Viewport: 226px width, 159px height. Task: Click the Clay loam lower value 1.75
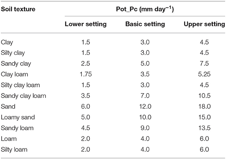(x=86, y=74)
